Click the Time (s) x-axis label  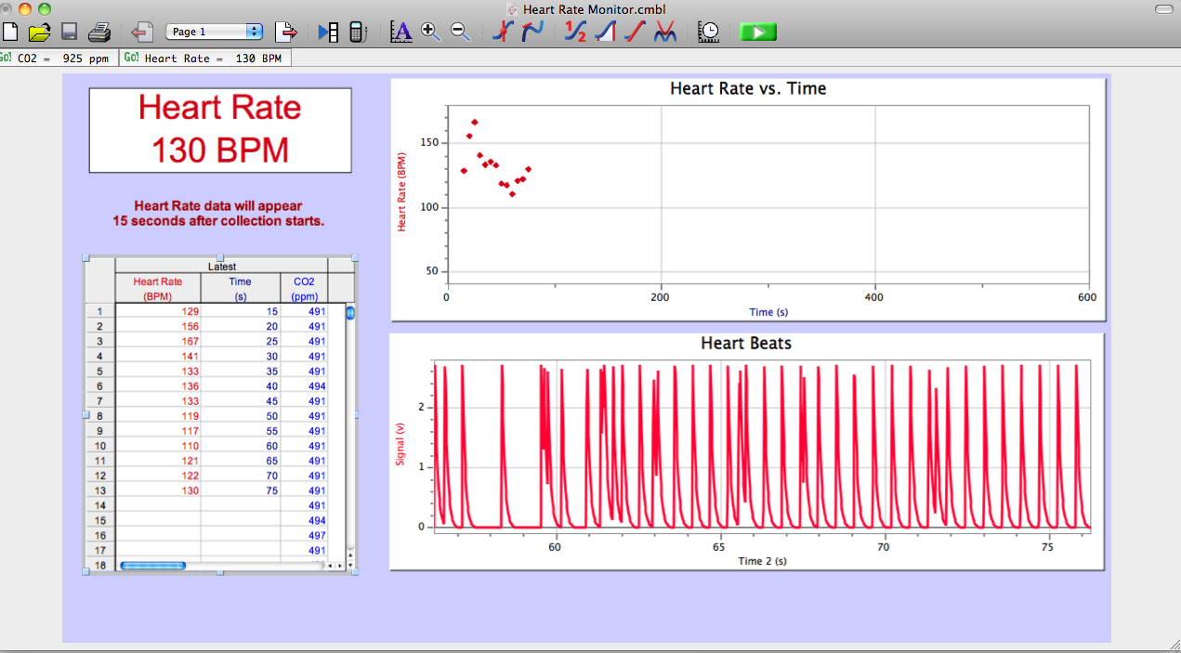click(x=768, y=312)
